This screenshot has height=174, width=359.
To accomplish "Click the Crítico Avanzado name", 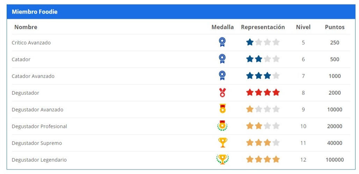I will click(31, 43).
